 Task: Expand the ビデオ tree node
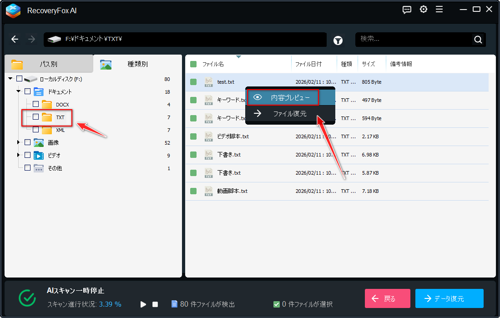pos(19,155)
